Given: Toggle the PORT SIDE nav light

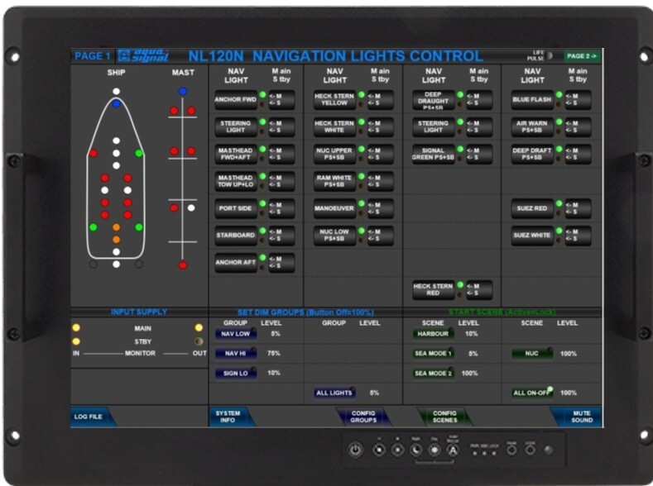Looking at the screenshot, I should tap(236, 208).
